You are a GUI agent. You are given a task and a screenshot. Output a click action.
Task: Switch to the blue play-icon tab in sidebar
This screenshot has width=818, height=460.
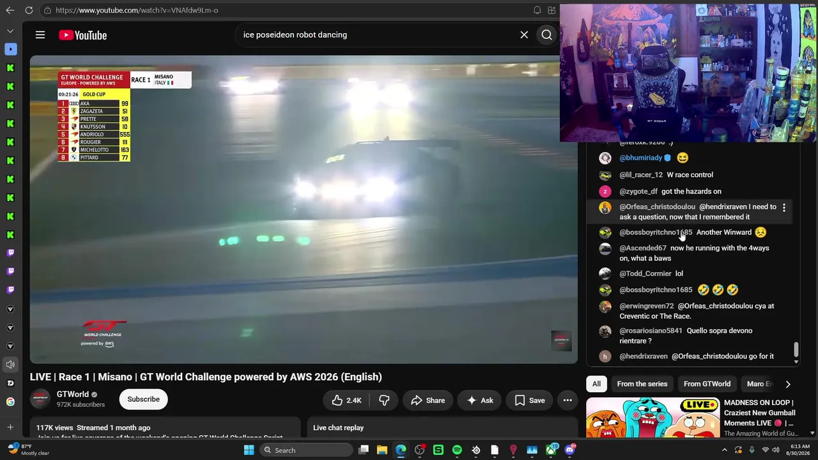pos(10,49)
